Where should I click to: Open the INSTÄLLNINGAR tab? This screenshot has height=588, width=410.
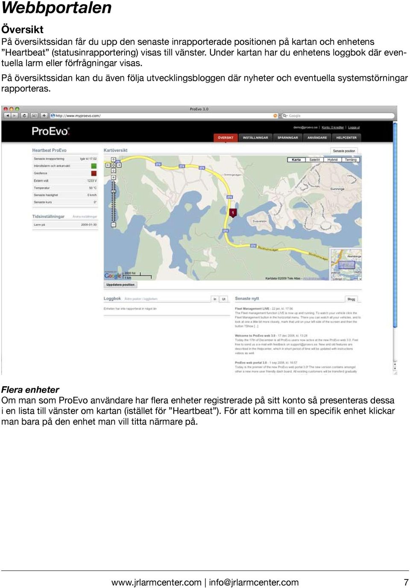click(x=255, y=138)
